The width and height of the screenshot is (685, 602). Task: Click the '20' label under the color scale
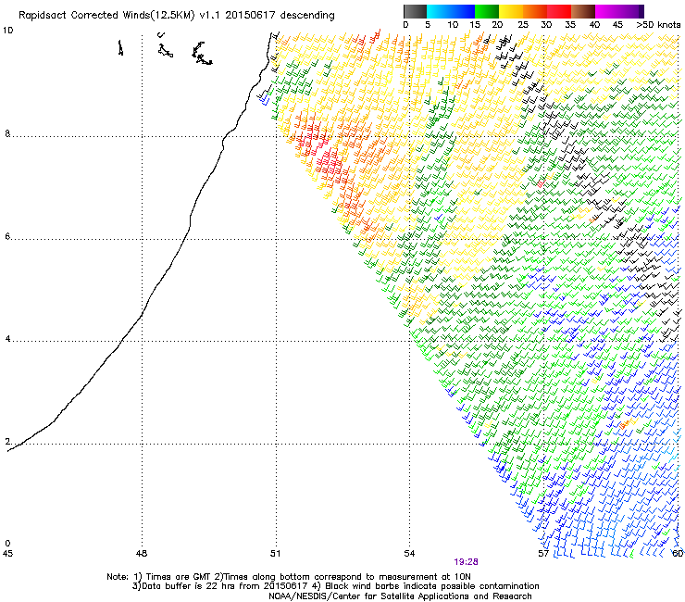pyautogui.click(x=497, y=25)
